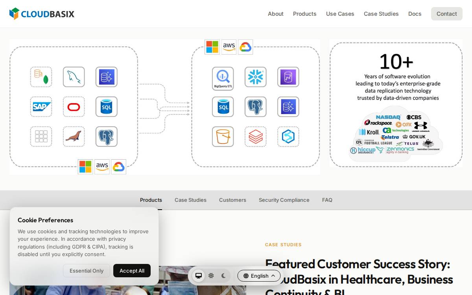Select the MongoDB source icon
Screen dimensions: 472x295
(41, 77)
